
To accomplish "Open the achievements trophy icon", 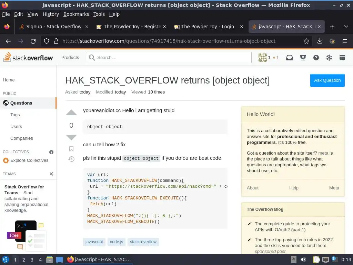I will click(x=303, y=58).
